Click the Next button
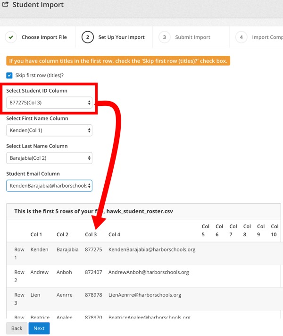The height and width of the screenshot is (336, 283). 39,328
